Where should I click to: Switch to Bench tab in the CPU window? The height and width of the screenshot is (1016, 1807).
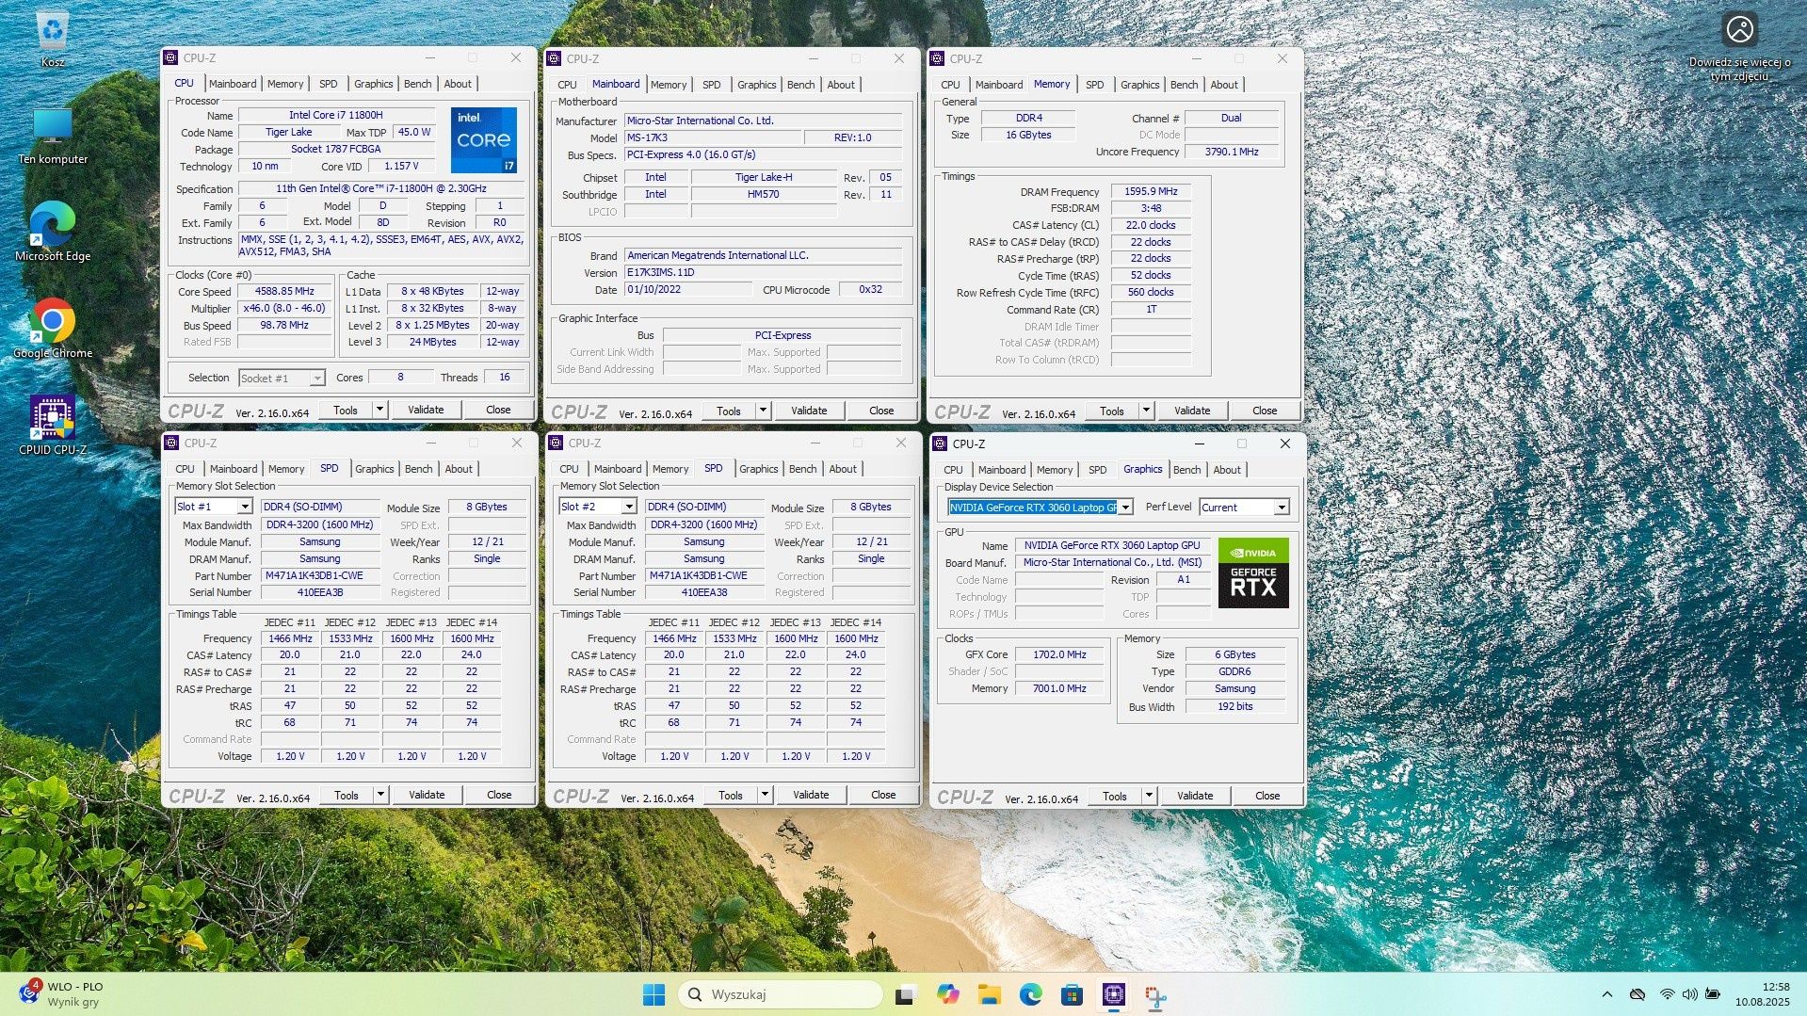point(417,84)
